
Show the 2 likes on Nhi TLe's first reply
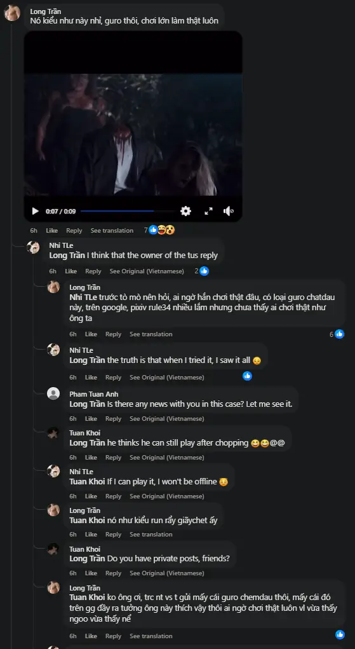click(x=201, y=271)
